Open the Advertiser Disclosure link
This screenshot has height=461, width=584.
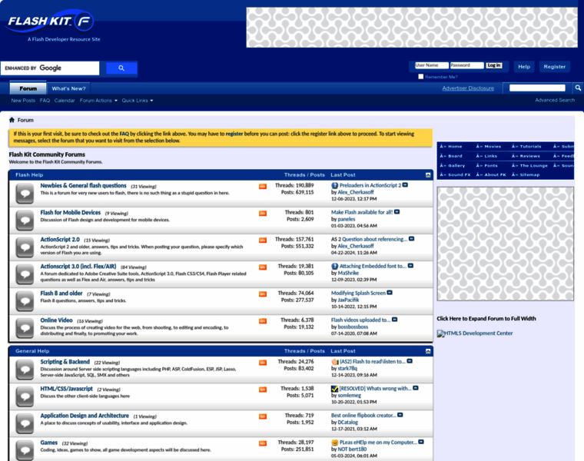pyautogui.click(x=468, y=88)
